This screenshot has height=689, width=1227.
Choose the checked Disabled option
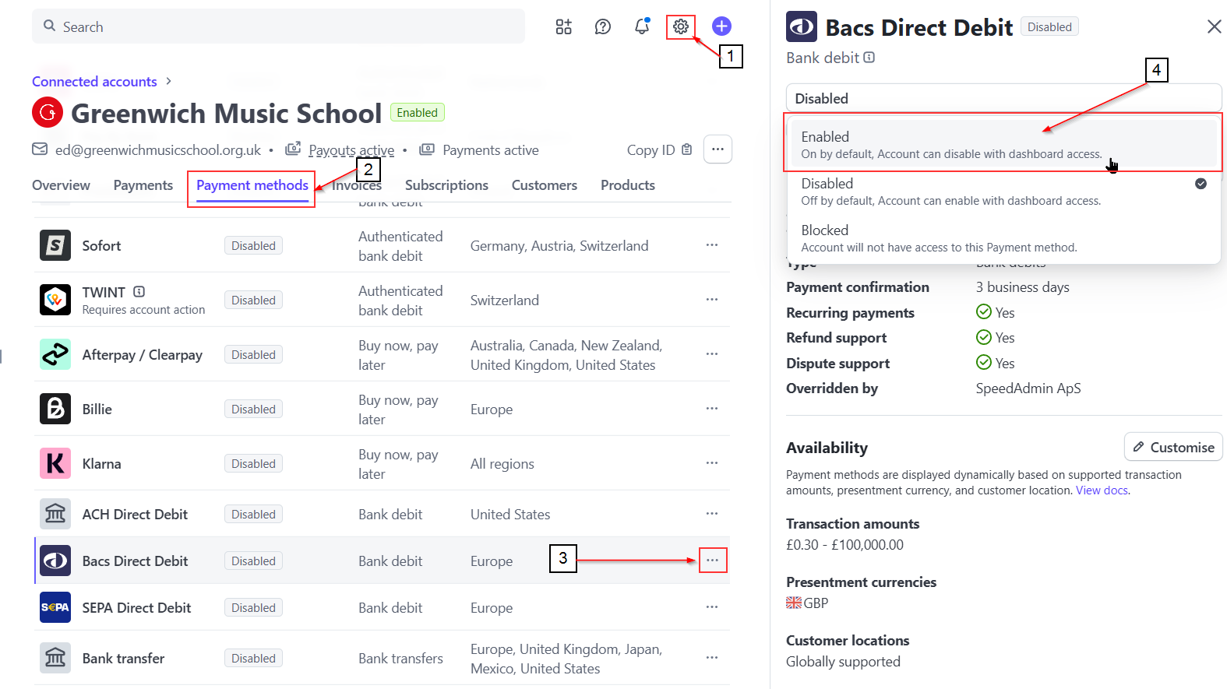click(x=1003, y=192)
